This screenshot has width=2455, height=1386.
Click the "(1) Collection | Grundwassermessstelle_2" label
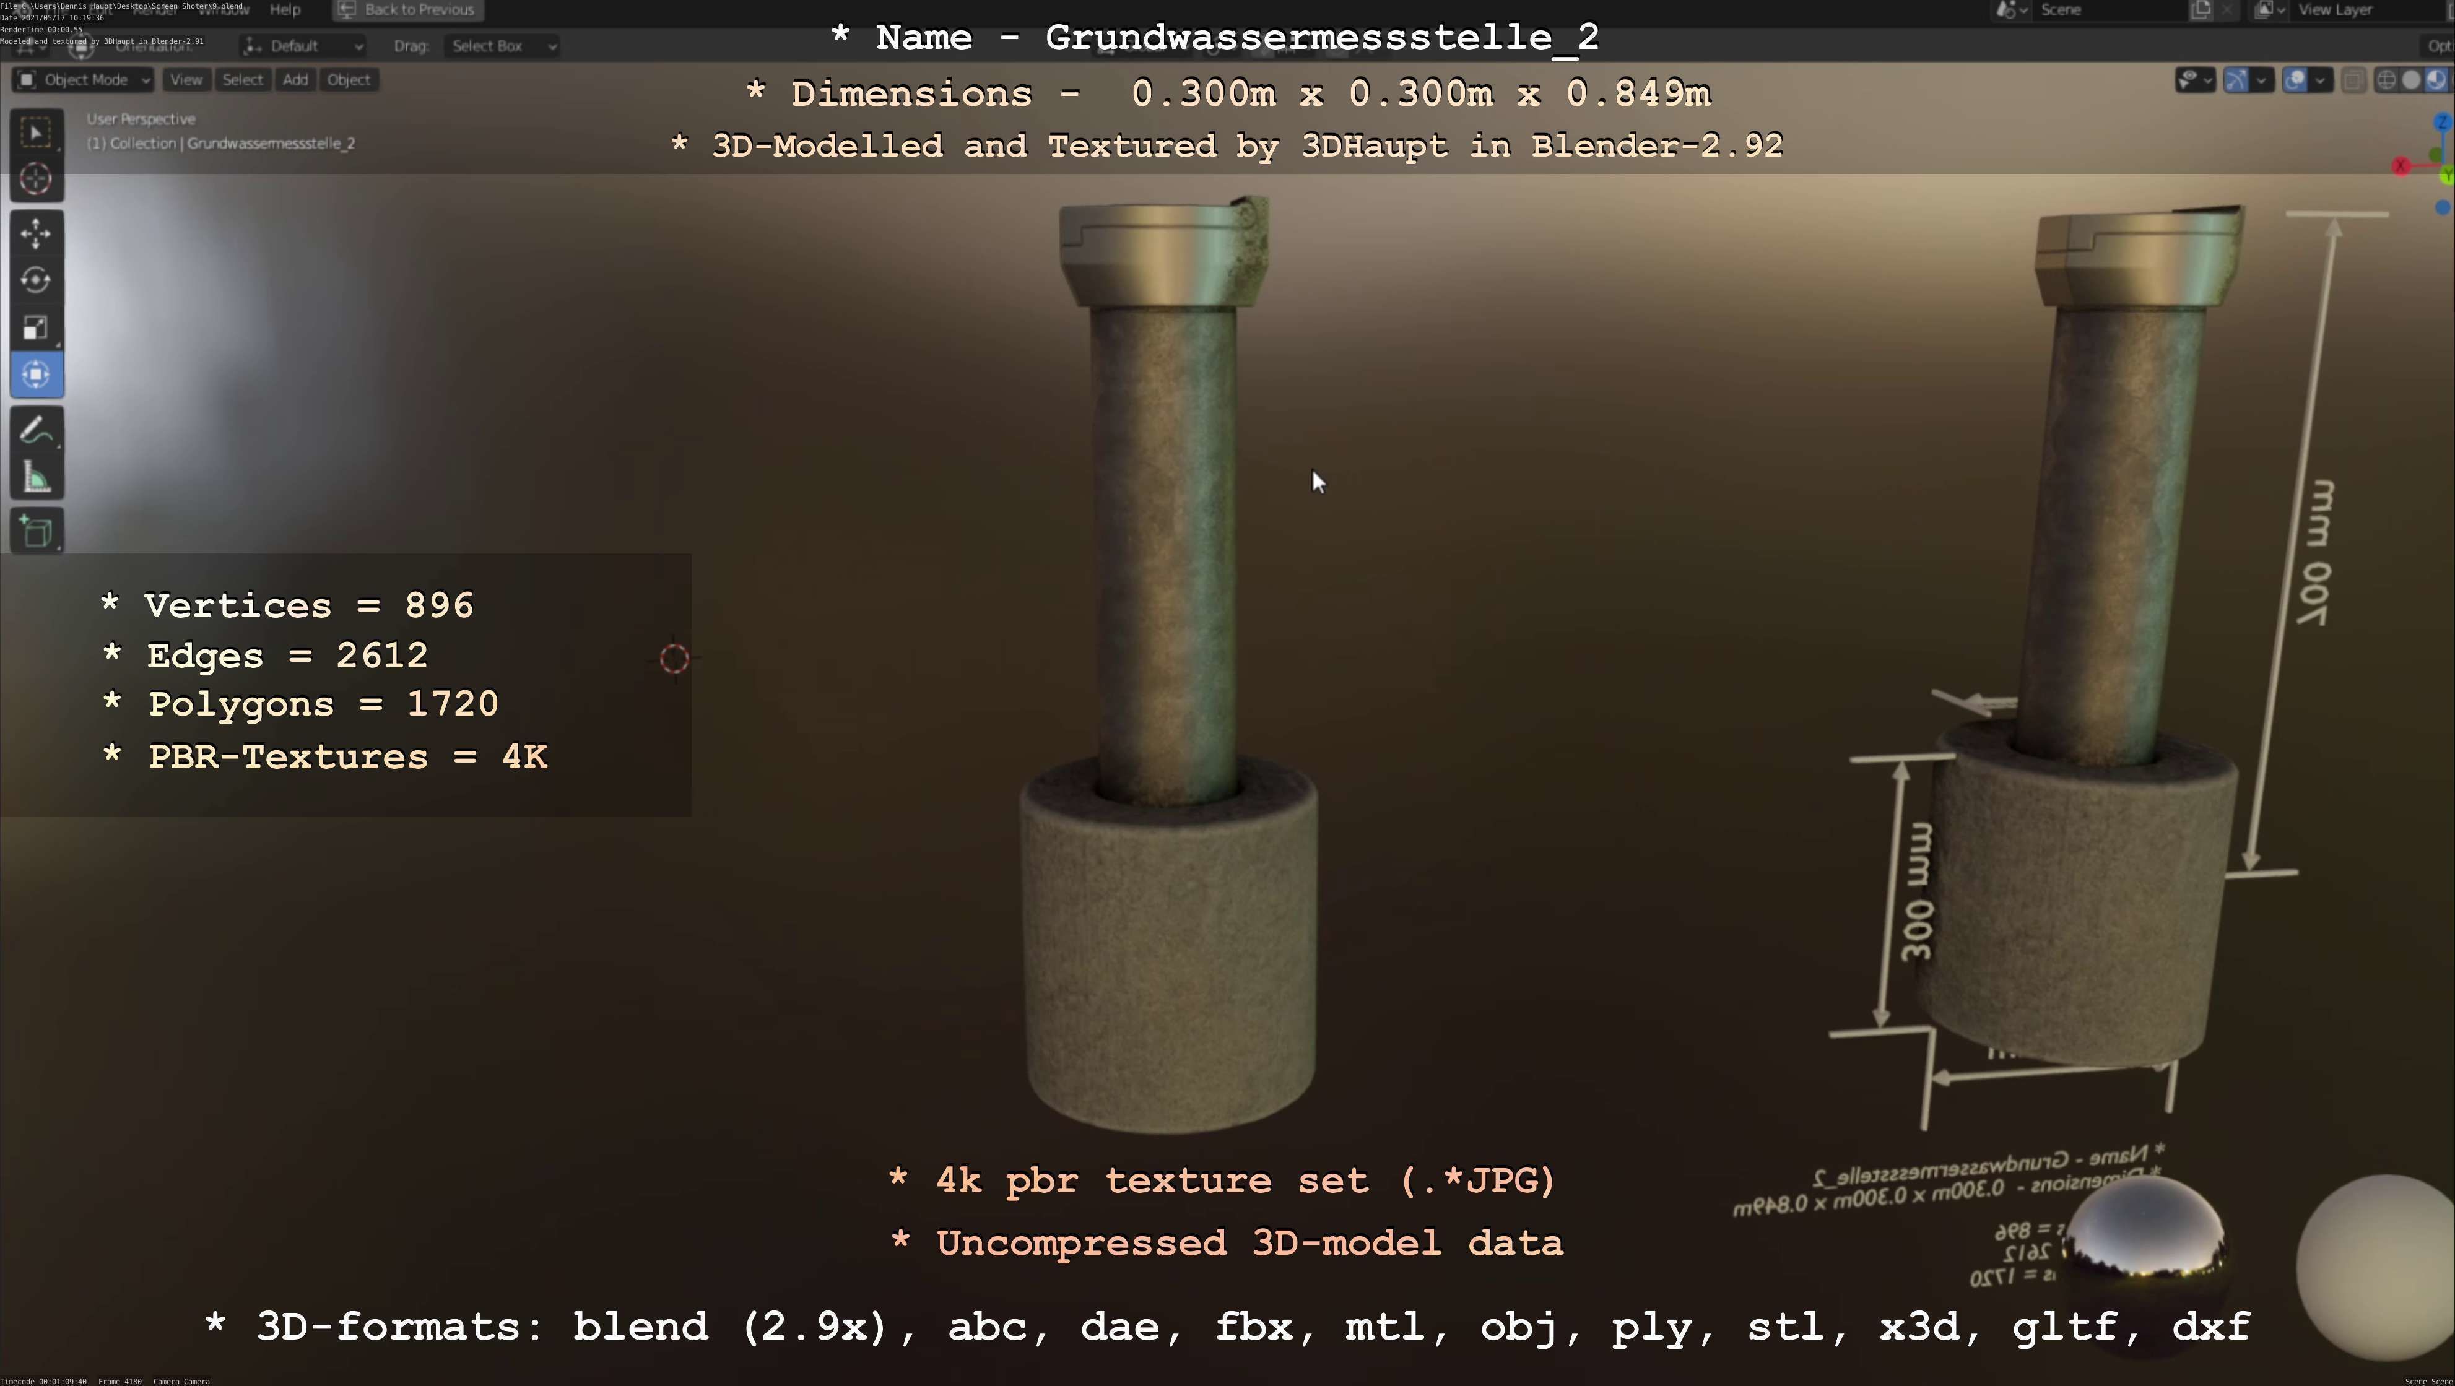[x=221, y=144]
